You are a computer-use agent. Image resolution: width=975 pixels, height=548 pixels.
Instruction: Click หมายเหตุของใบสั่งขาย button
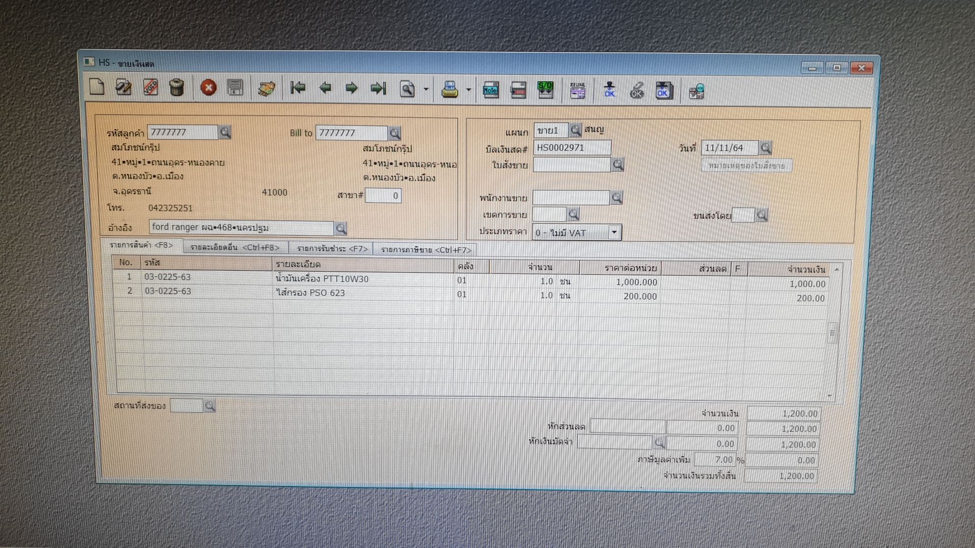tap(746, 165)
